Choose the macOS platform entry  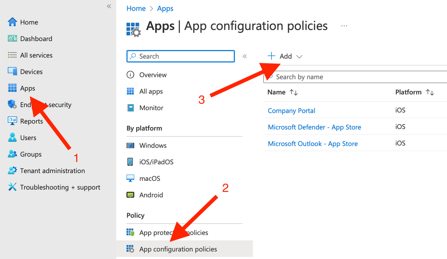(150, 179)
